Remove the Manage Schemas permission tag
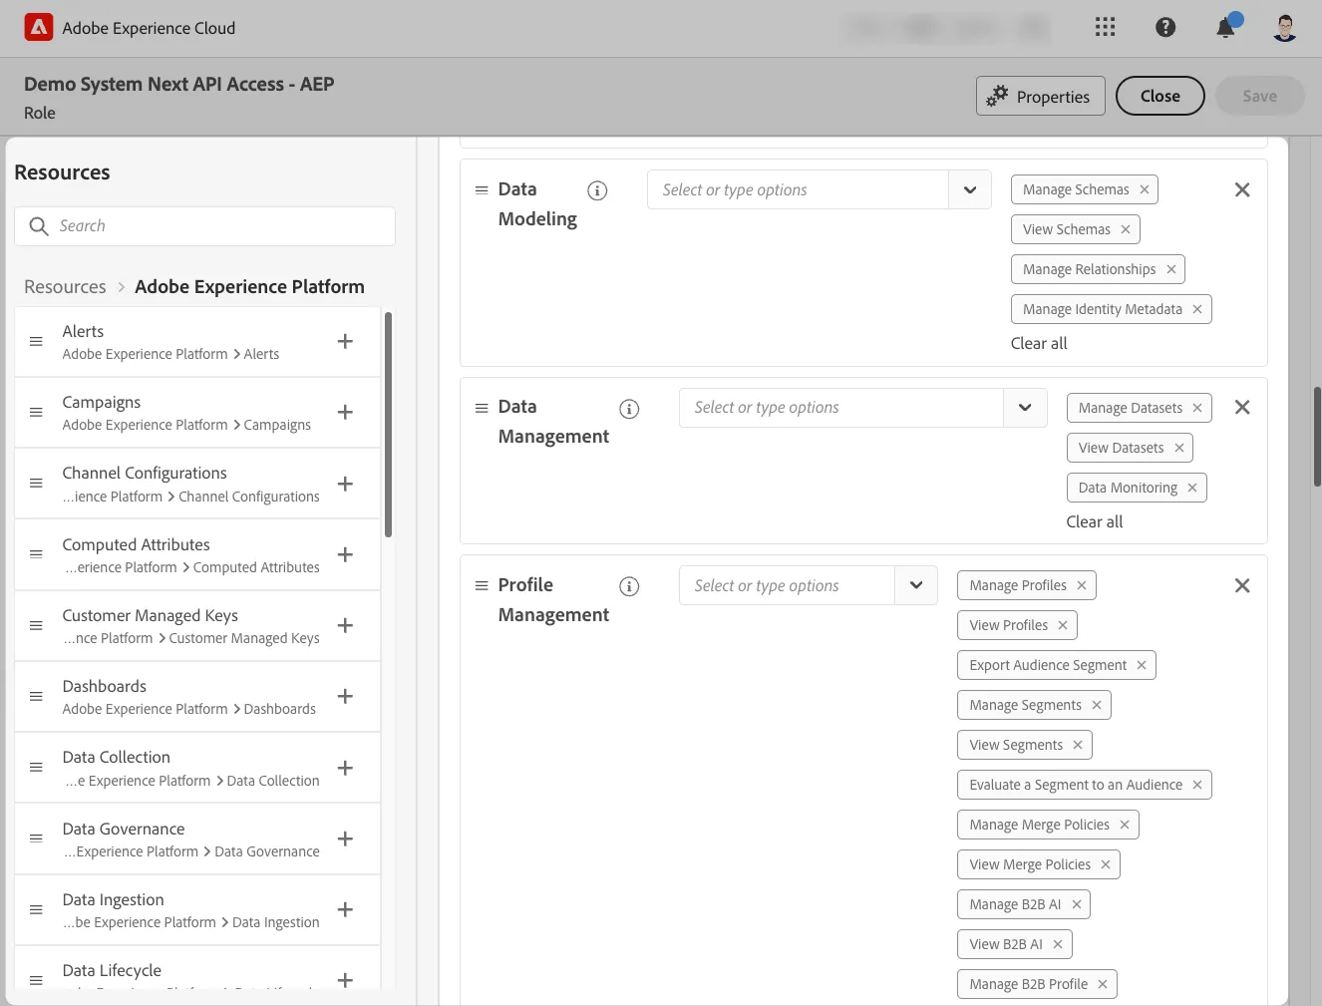 (1145, 189)
